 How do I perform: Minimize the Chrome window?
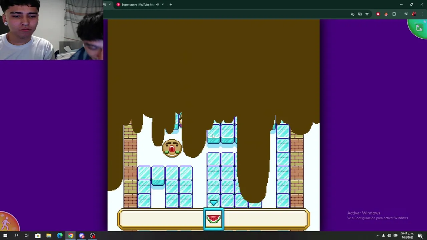[401, 4]
